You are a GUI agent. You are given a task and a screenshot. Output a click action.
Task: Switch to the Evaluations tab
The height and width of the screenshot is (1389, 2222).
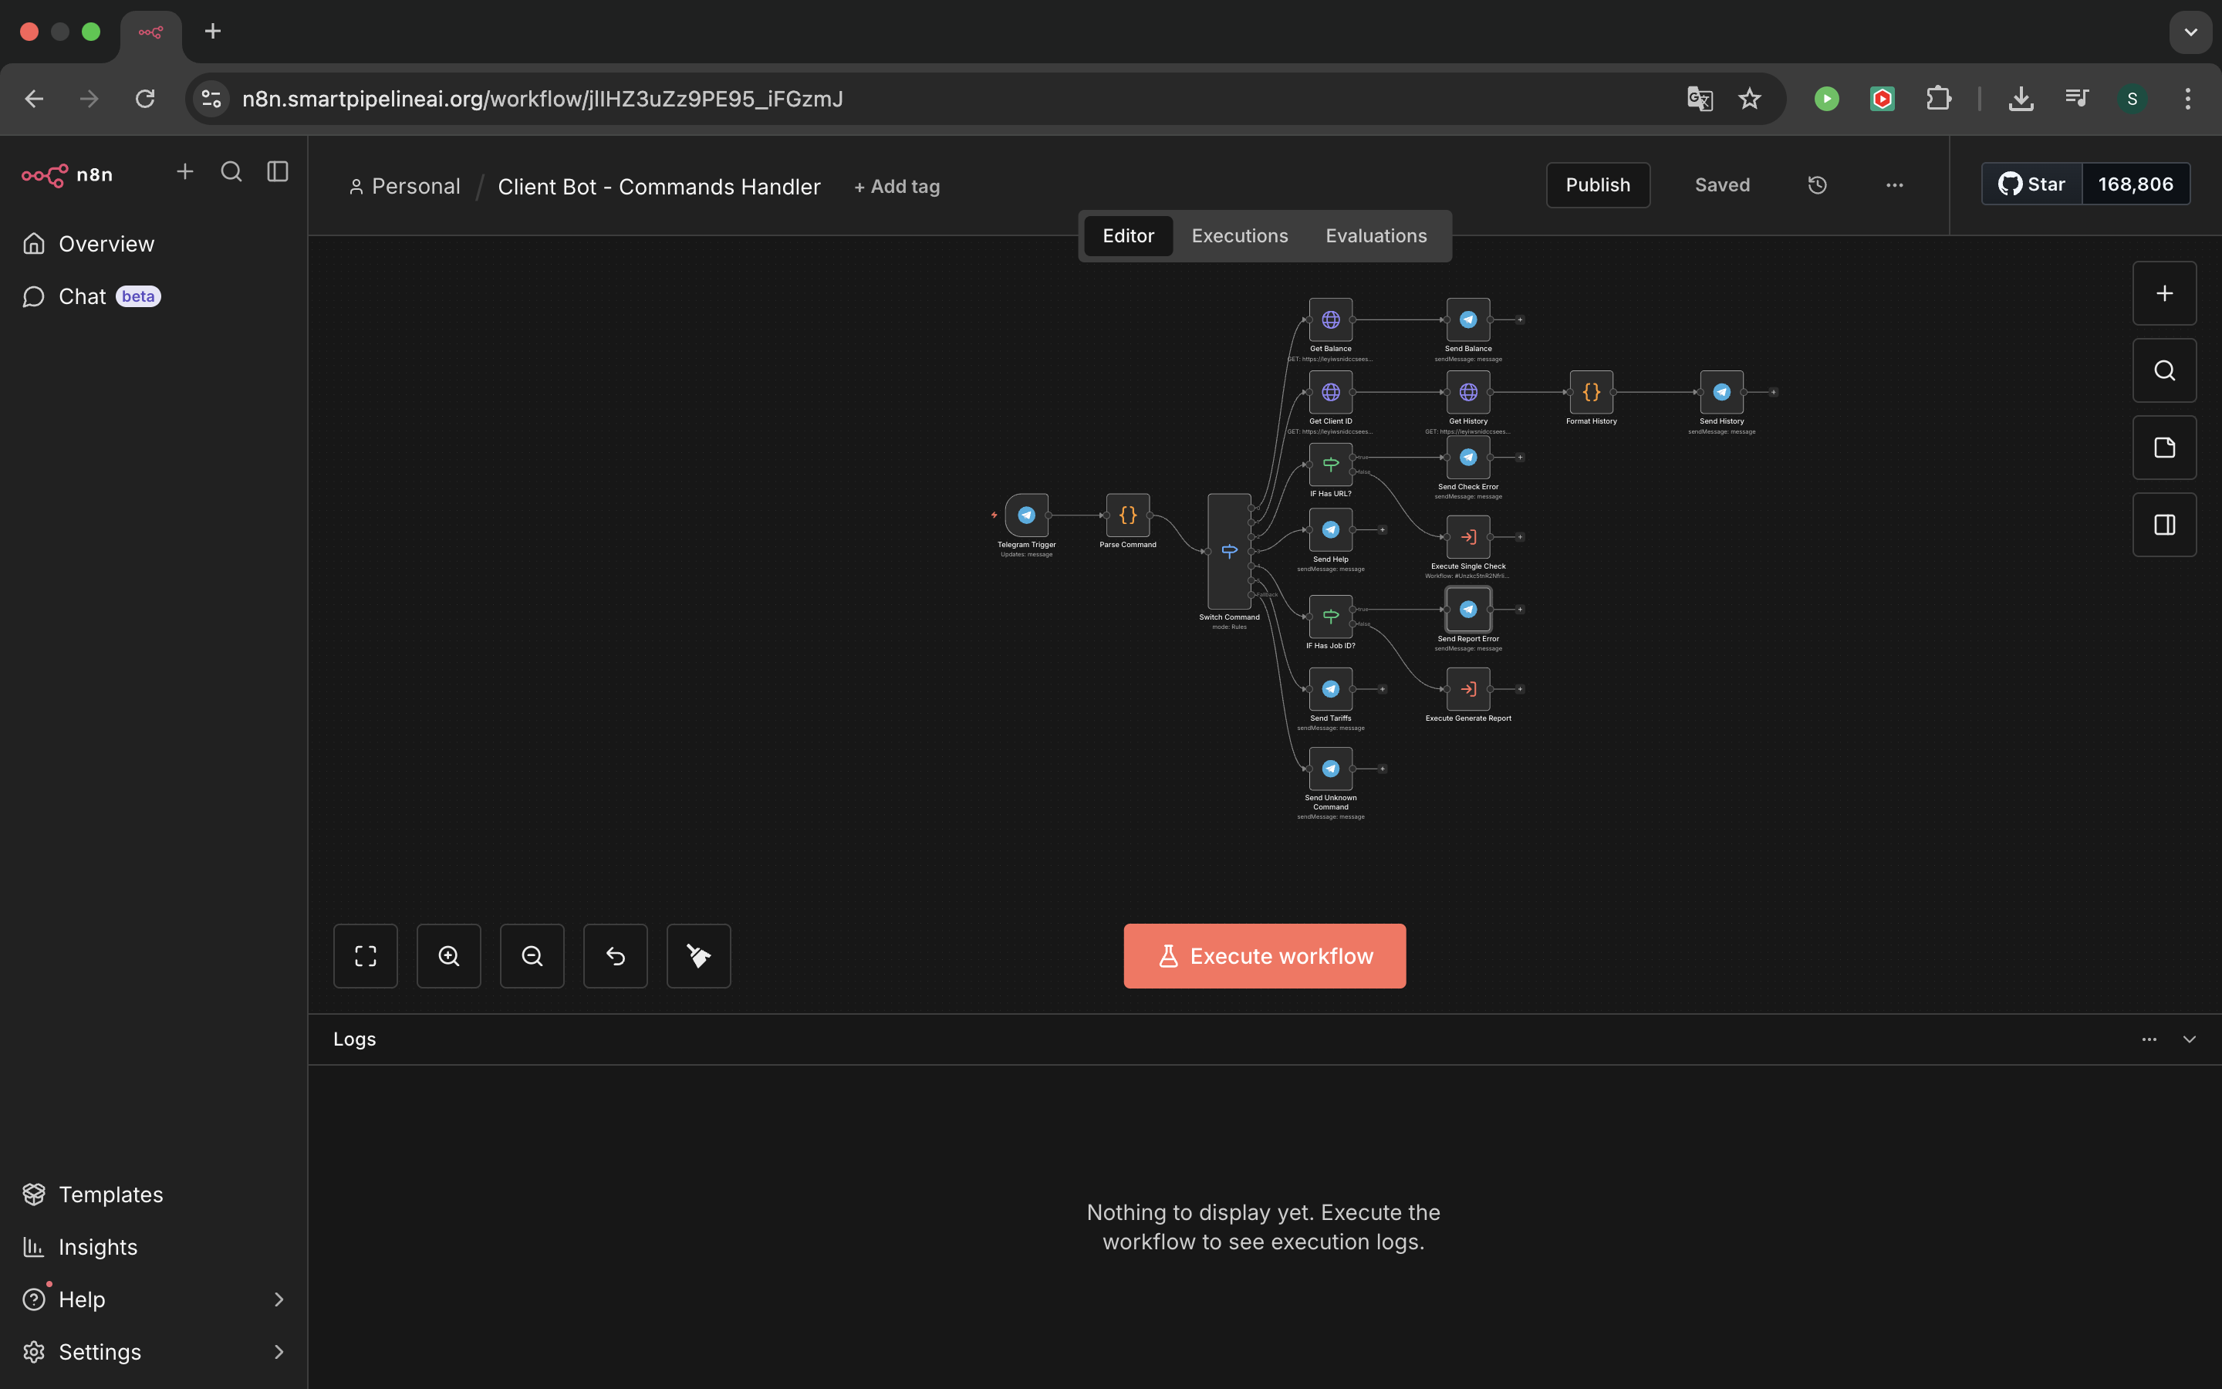(x=1376, y=236)
